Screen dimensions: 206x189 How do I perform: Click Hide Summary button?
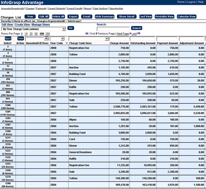pyautogui.click(x=105, y=17)
